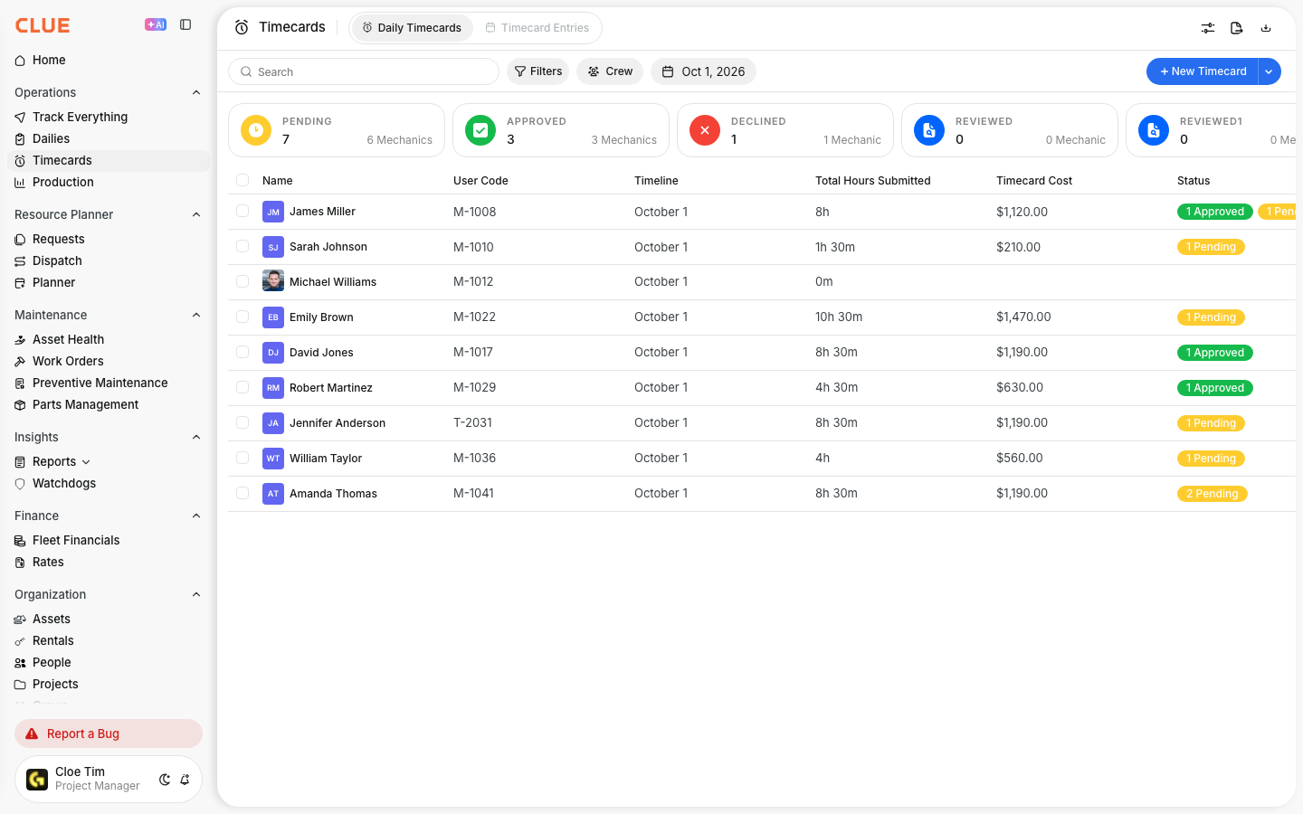The height and width of the screenshot is (814, 1303).
Task: Open the Filters button
Action: pyautogui.click(x=538, y=71)
